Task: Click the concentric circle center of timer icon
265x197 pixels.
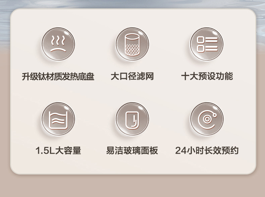Action: click(207, 119)
